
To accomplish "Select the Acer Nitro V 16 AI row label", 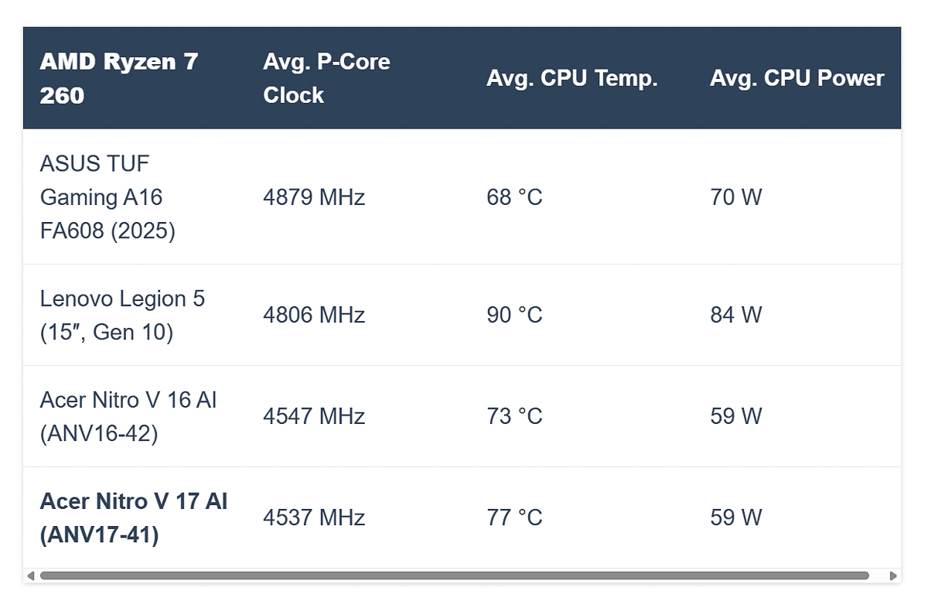I will 128,416.
